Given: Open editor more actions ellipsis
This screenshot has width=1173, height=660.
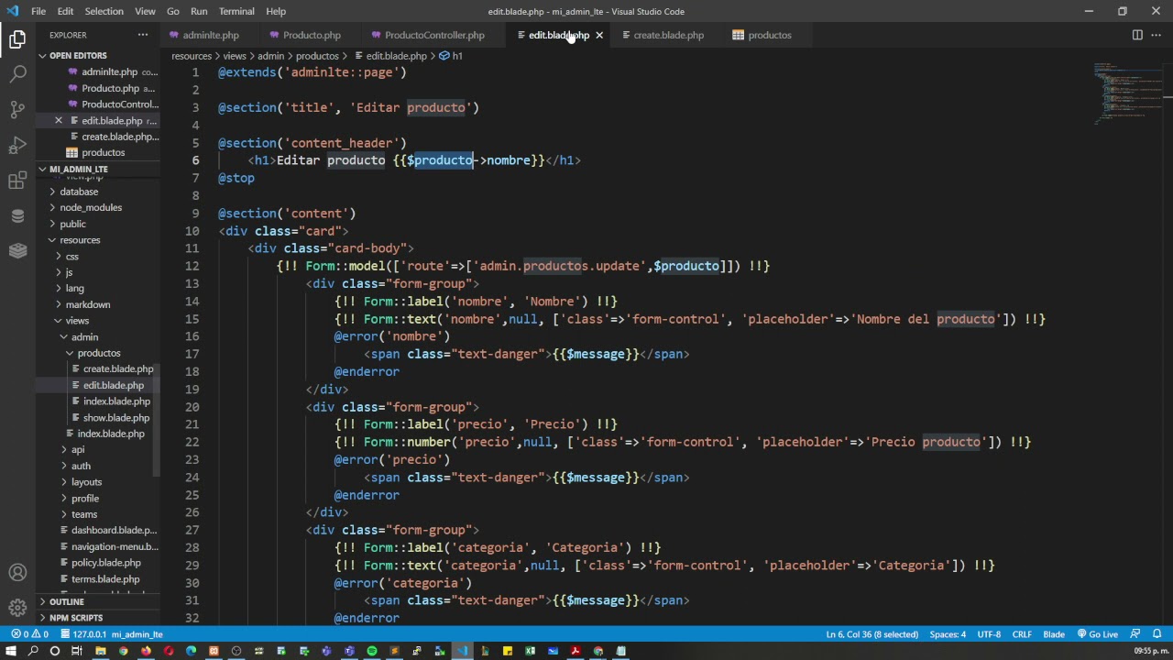Looking at the screenshot, I should [1157, 35].
